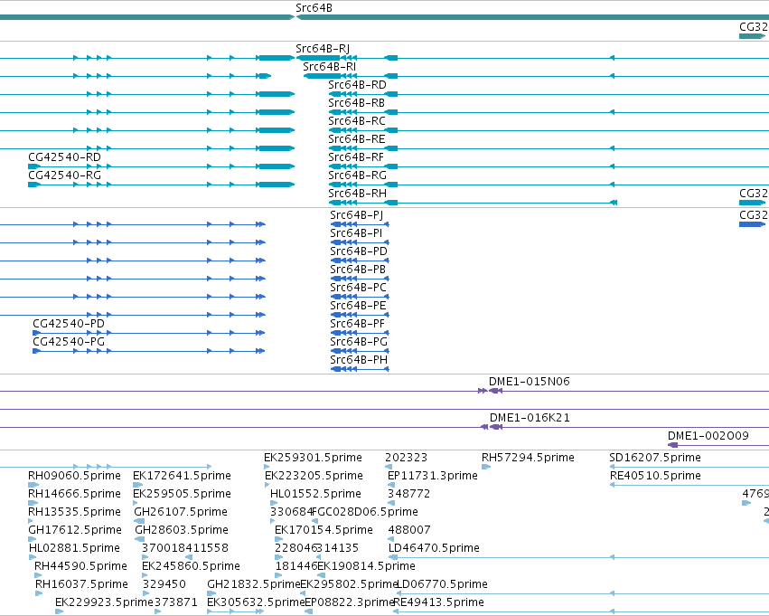Click the RE40510.5prime EST label

tap(655, 477)
